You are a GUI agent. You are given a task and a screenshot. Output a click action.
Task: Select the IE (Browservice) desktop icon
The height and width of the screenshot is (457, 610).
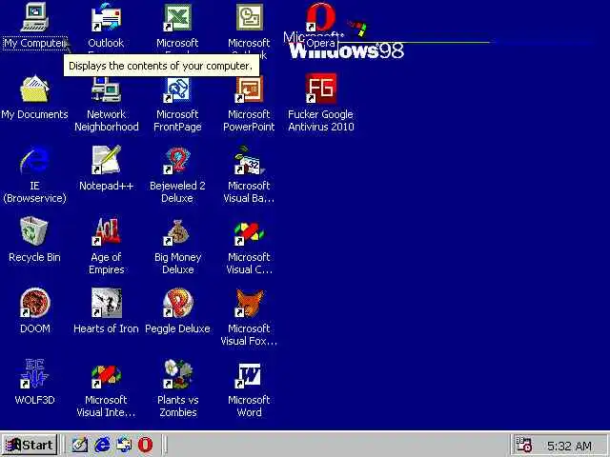(x=34, y=160)
